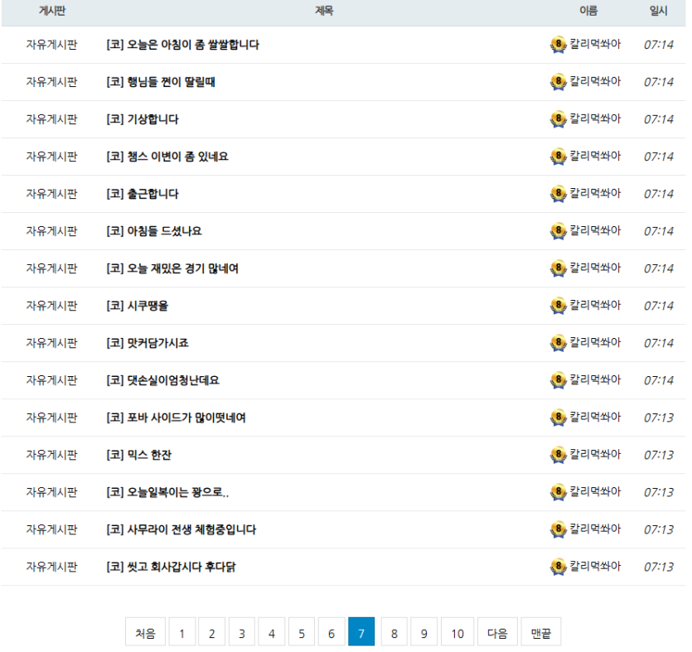Viewport: 692px width, 652px height.
Task: Open post '[코] 댓손실이엄청난데요'
Action: click(x=163, y=380)
